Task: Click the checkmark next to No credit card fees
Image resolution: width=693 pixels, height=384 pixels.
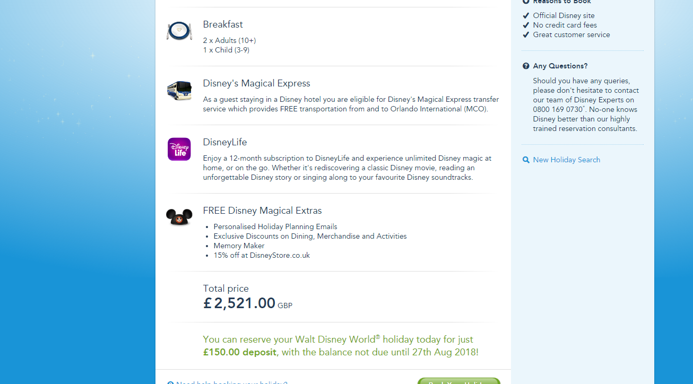Action: (526, 25)
